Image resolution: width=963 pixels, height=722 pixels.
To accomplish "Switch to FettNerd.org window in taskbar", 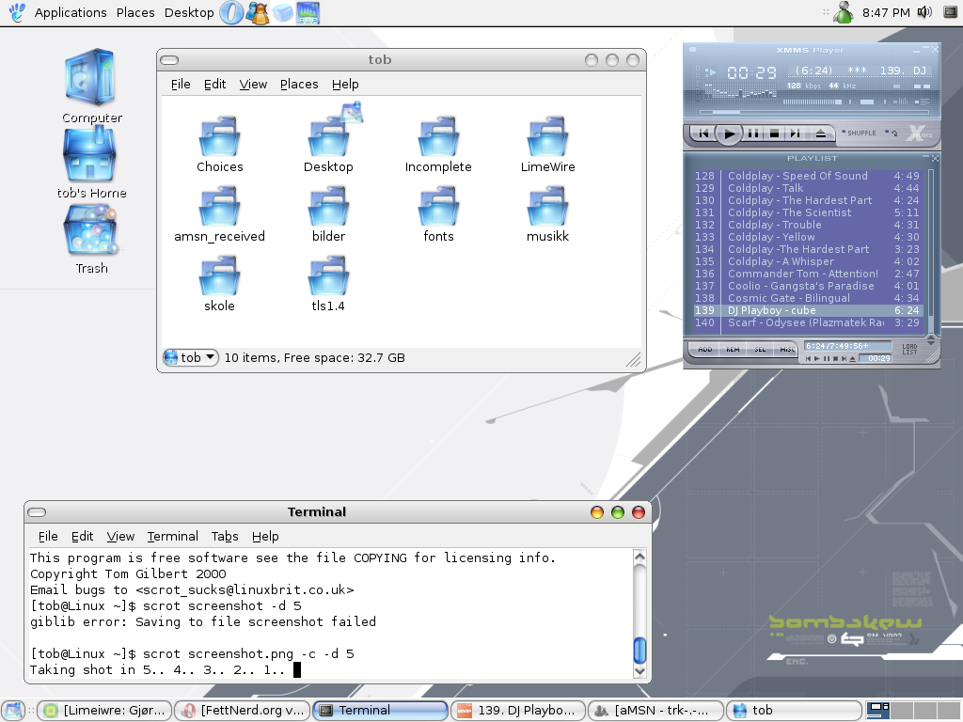I will coord(243,711).
